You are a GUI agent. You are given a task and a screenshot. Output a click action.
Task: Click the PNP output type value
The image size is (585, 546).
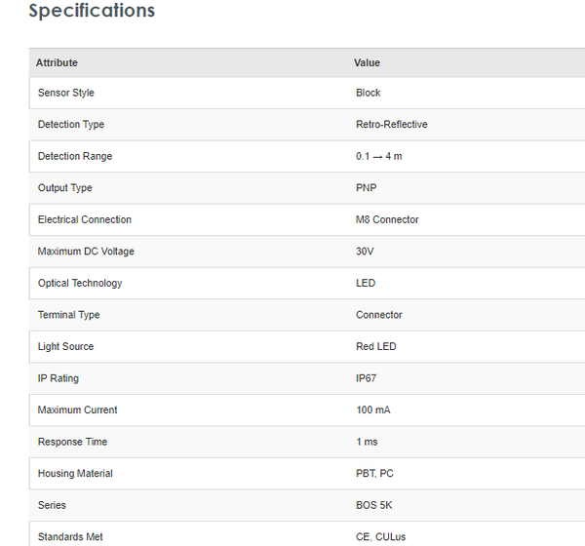(366, 188)
